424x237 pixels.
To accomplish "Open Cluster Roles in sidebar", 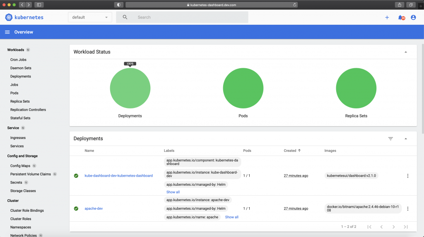I will (x=21, y=219).
